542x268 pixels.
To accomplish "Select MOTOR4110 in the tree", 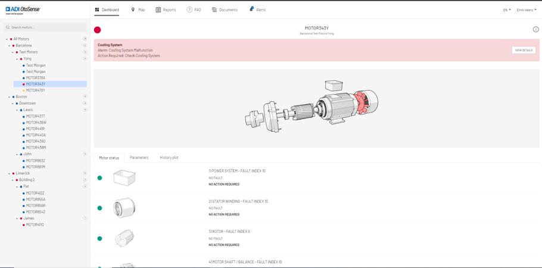I will coord(35,225).
